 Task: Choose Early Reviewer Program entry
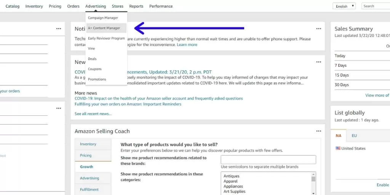click(x=106, y=38)
